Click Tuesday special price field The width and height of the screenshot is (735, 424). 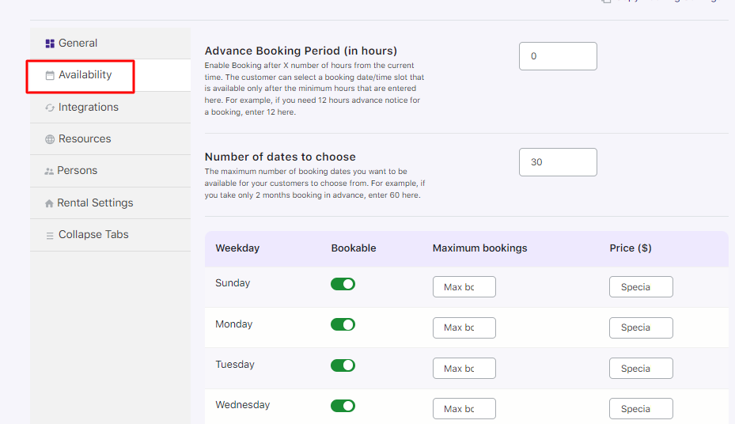click(x=641, y=369)
